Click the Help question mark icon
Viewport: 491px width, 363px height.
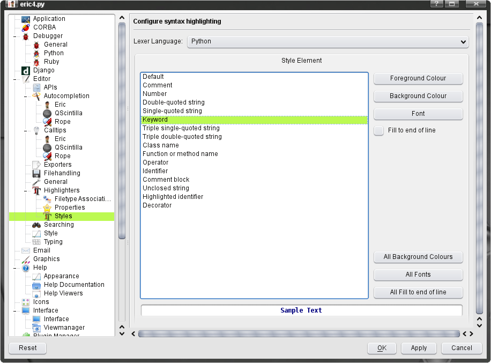(x=25, y=268)
